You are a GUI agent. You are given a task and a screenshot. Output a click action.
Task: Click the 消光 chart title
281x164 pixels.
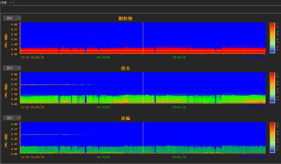point(125,68)
